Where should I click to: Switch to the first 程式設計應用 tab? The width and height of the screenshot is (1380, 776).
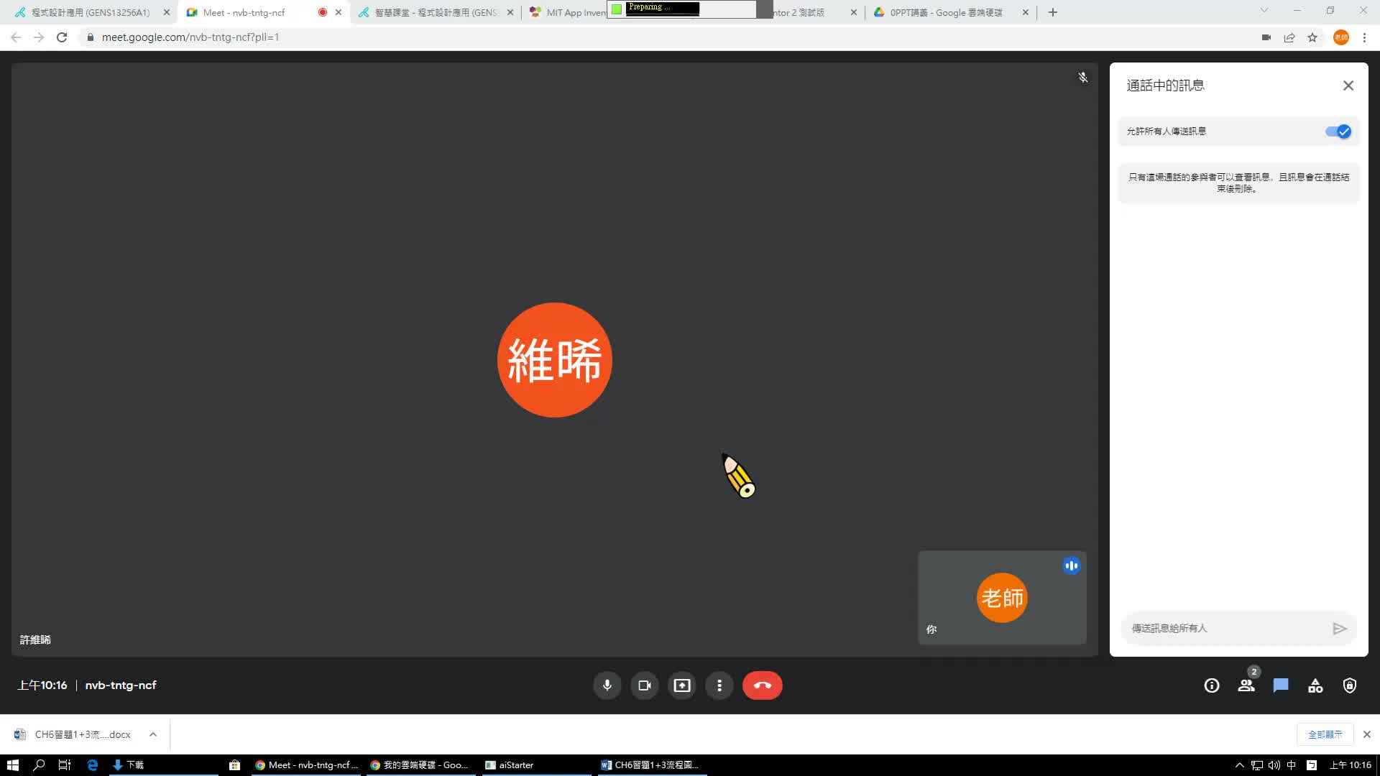(x=91, y=12)
